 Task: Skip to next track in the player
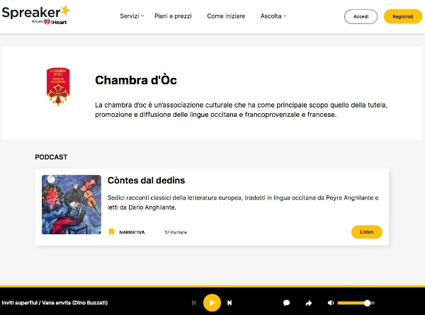(x=229, y=303)
